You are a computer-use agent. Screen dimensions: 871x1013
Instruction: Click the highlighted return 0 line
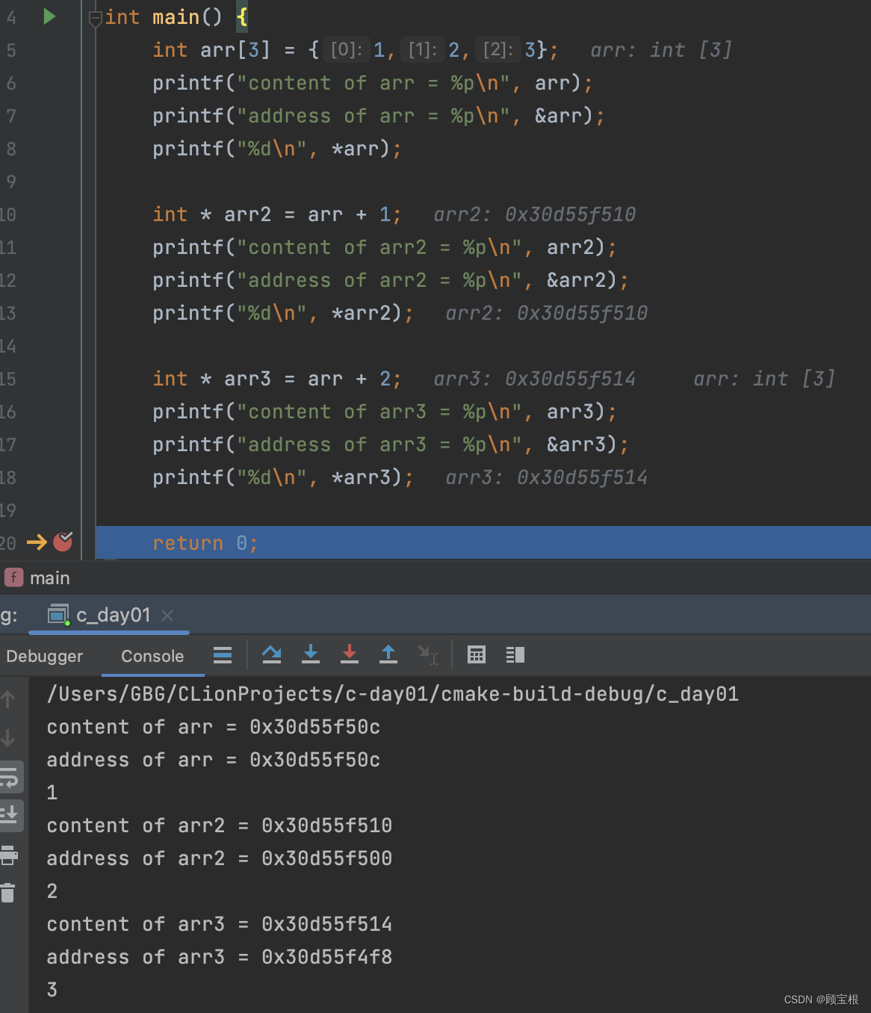pos(205,542)
